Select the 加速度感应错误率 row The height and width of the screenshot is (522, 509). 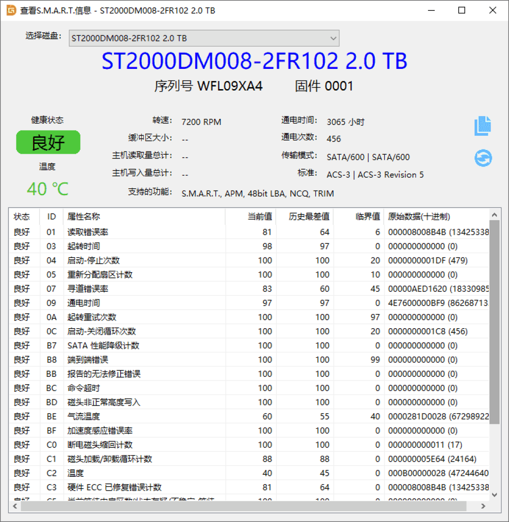pos(249,431)
